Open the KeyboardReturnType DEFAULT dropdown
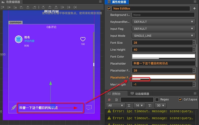 pyautogui.click(x=164, y=22)
